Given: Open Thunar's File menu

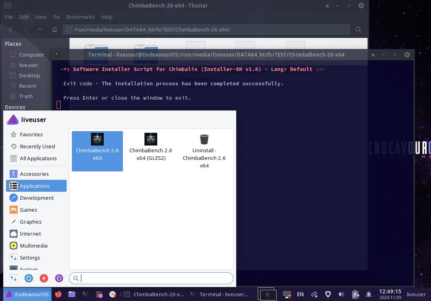Looking at the screenshot, I should (9, 17).
